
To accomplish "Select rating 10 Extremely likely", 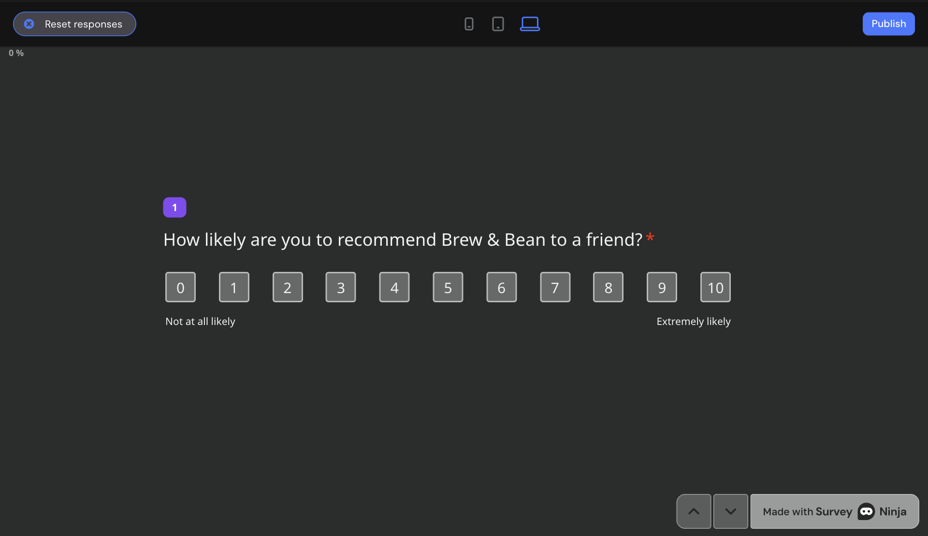I will (x=716, y=287).
